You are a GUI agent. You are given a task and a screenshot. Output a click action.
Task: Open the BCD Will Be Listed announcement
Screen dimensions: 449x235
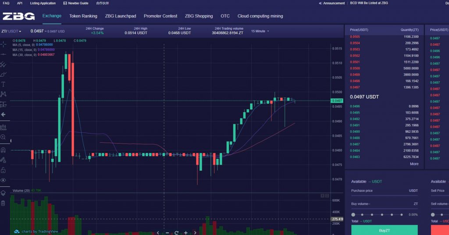coord(369,3)
